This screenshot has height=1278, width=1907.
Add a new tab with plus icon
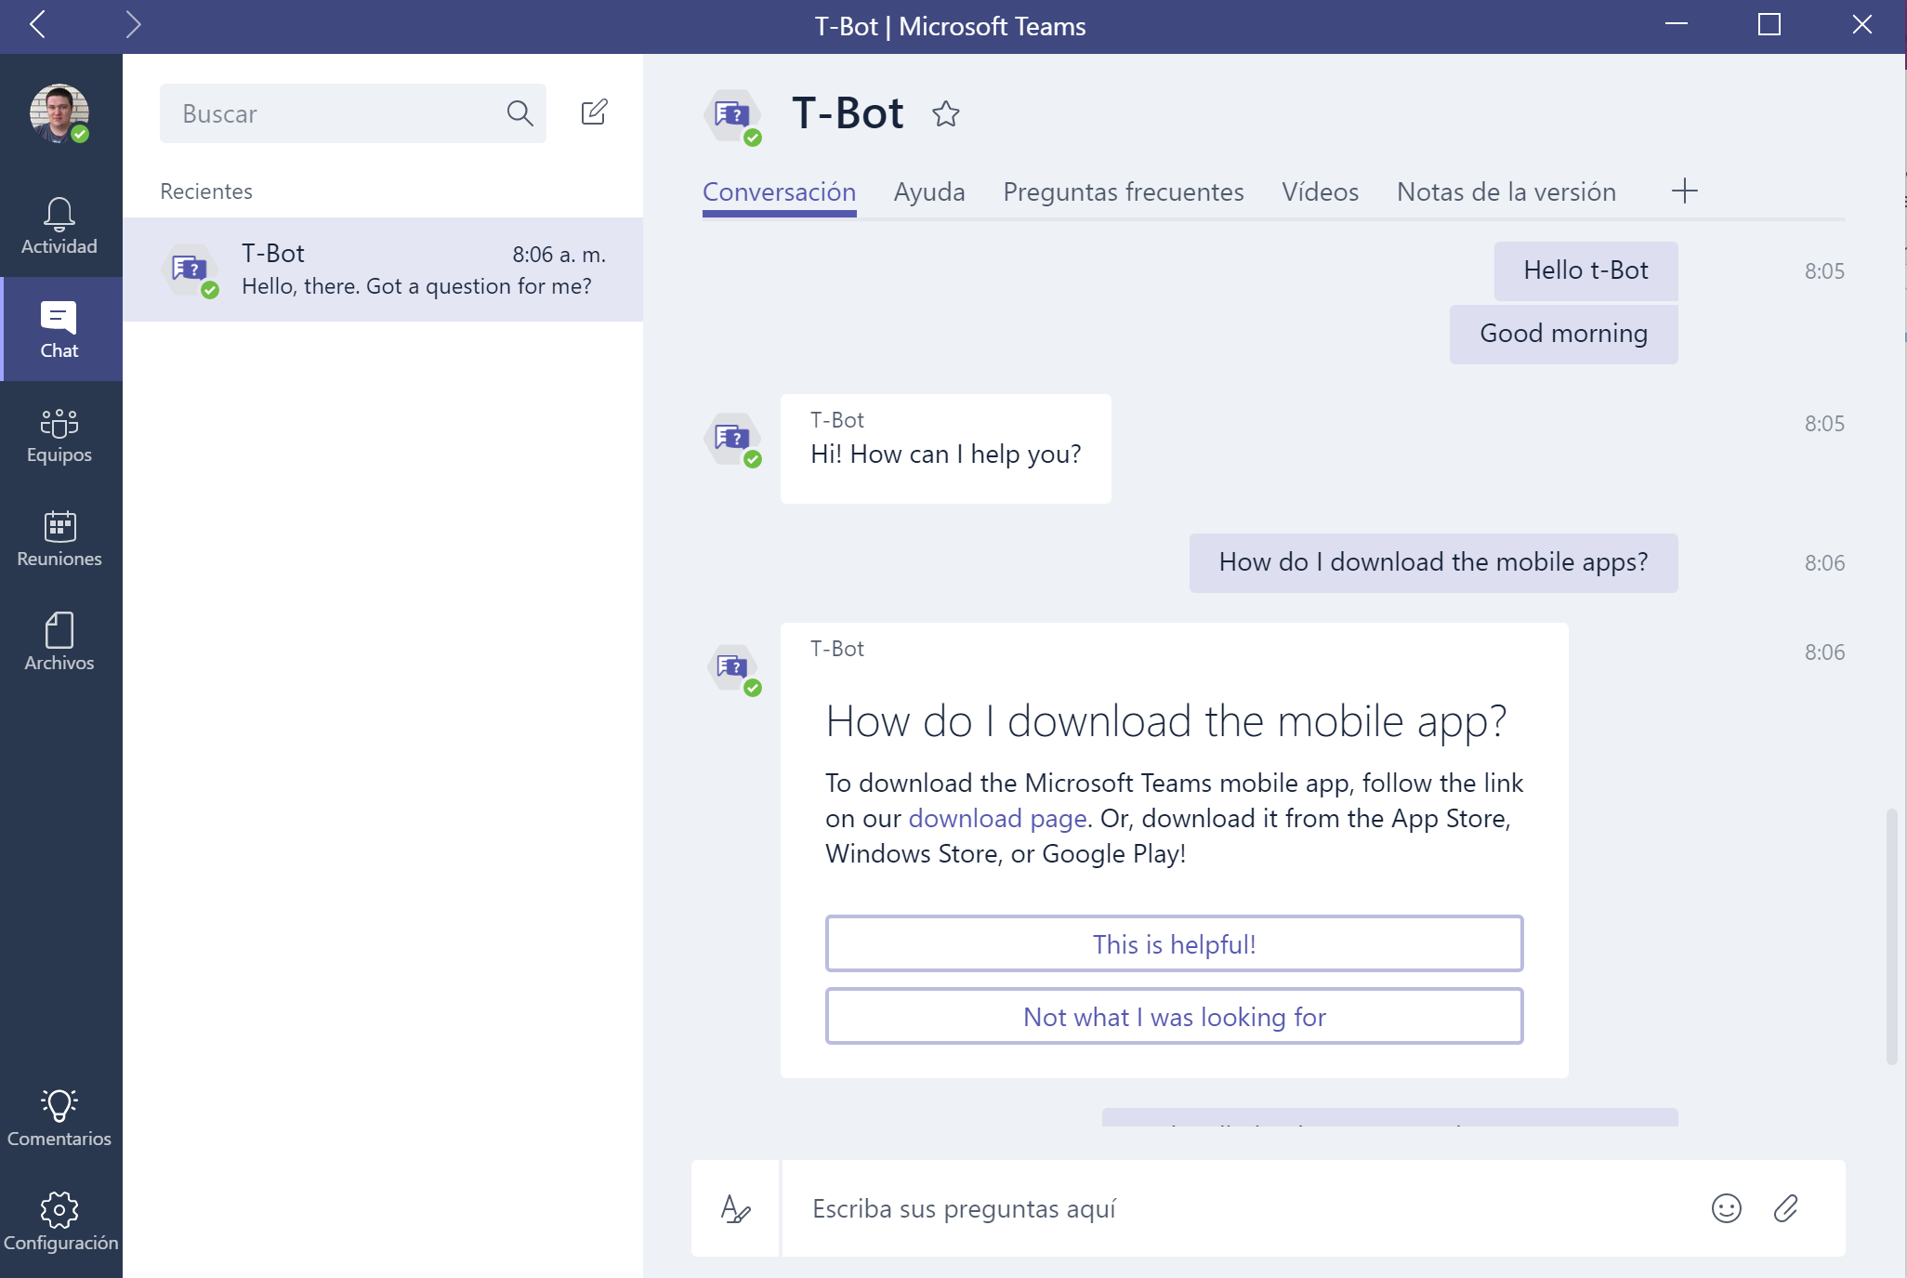click(1684, 191)
